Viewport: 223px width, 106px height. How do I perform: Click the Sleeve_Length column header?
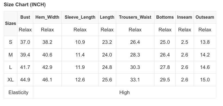point(80,17)
